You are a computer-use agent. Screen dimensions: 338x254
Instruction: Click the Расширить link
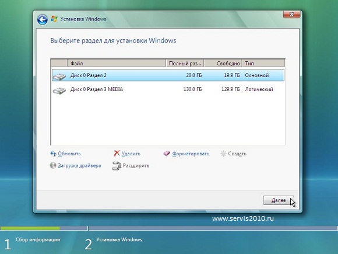[136, 166]
